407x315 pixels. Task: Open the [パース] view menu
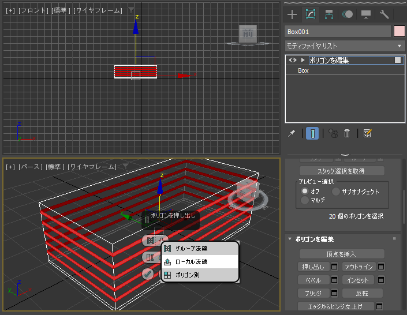coord(31,167)
